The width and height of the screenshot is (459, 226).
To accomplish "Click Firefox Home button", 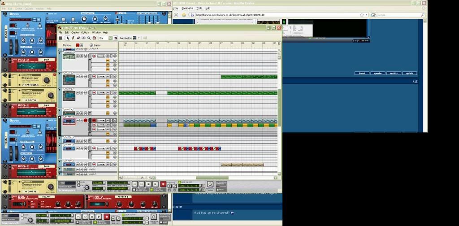I will coord(184,15).
